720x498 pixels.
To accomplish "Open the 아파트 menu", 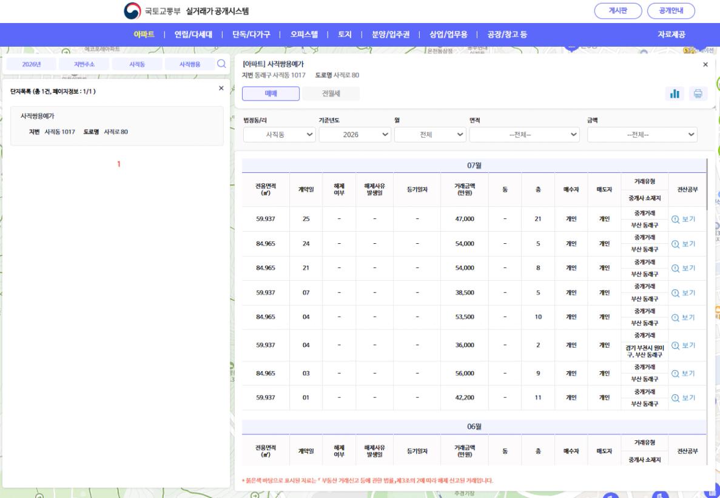I will 144,35.
